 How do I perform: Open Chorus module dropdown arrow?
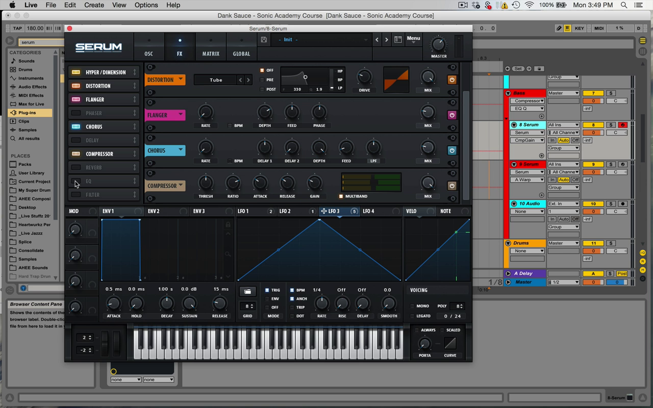[x=181, y=150]
